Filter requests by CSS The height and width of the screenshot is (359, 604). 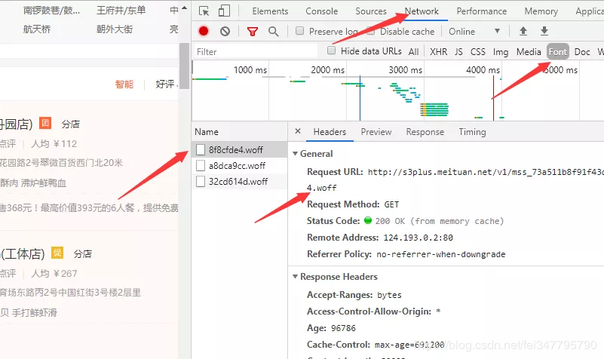(x=477, y=51)
